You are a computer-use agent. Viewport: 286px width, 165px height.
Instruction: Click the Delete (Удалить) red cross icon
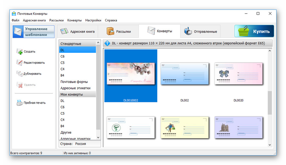(x=20, y=85)
